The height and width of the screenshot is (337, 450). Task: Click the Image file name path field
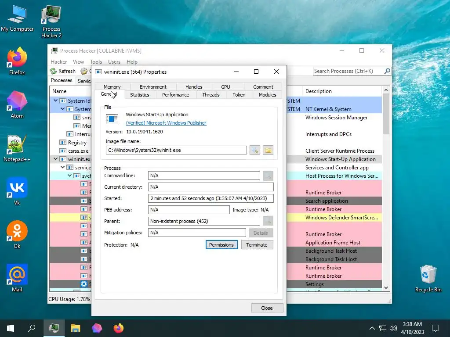[x=176, y=150]
